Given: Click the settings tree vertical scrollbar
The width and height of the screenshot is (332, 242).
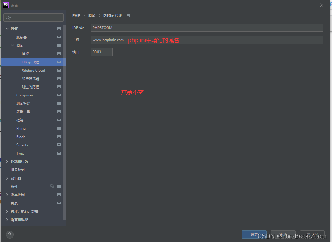Looking at the screenshot, I should [65, 123].
